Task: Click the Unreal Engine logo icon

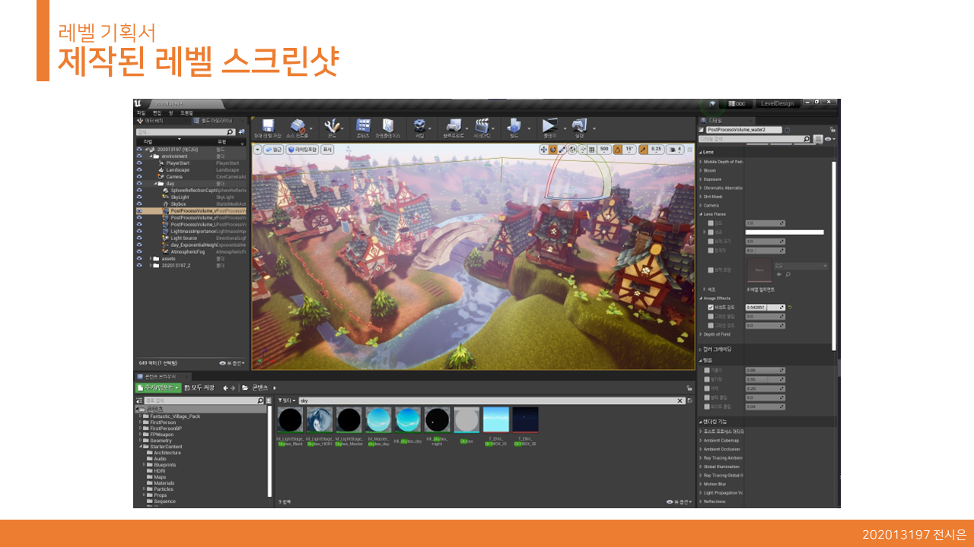Action: tap(138, 103)
